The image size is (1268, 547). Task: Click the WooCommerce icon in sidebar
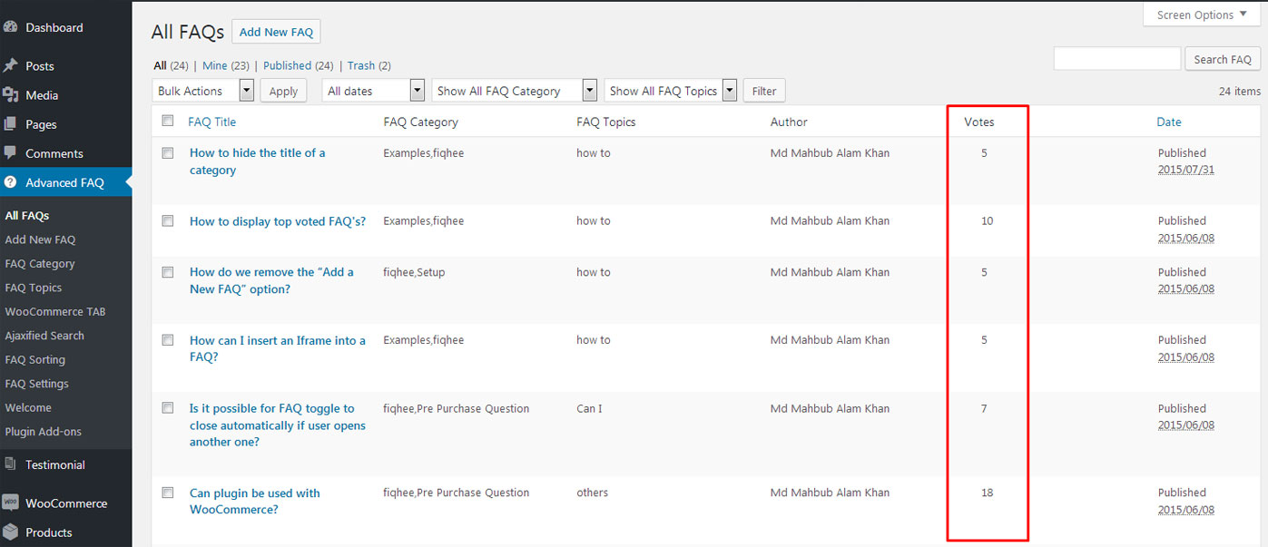pos(10,503)
